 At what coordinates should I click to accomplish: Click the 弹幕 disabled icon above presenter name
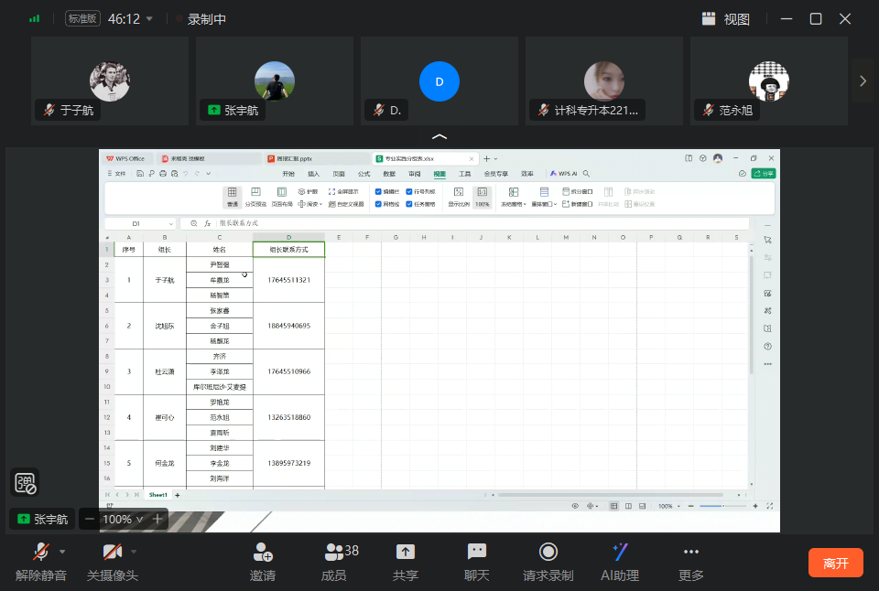(x=25, y=483)
